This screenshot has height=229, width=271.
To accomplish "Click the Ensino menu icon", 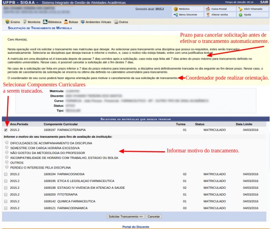I will pos(7,22).
